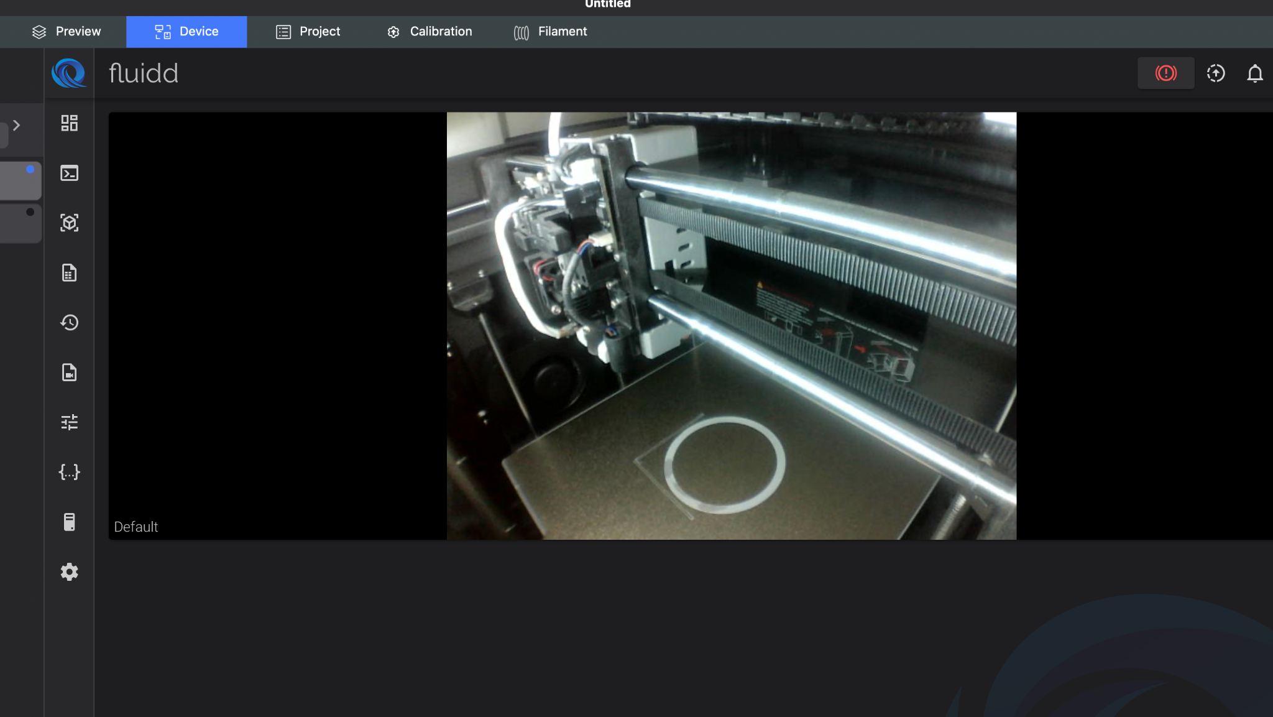Open the Jobs file list icon
The height and width of the screenshot is (717, 1273).
pos(69,272)
